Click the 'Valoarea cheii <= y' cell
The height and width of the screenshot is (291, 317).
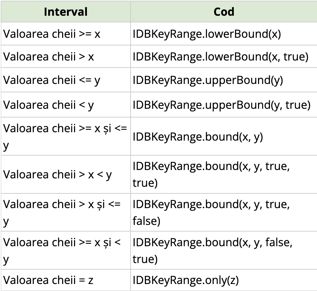[66, 80]
